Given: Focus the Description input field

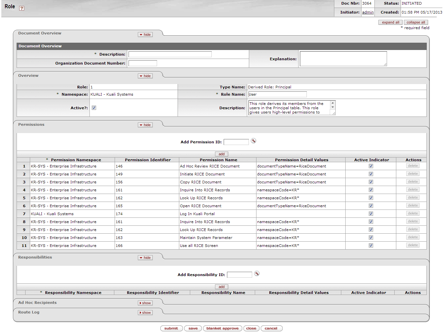Looking at the screenshot, I should click(170, 54).
